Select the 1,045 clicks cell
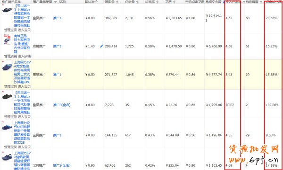This screenshot has height=170, width=283. [x=129, y=75]
